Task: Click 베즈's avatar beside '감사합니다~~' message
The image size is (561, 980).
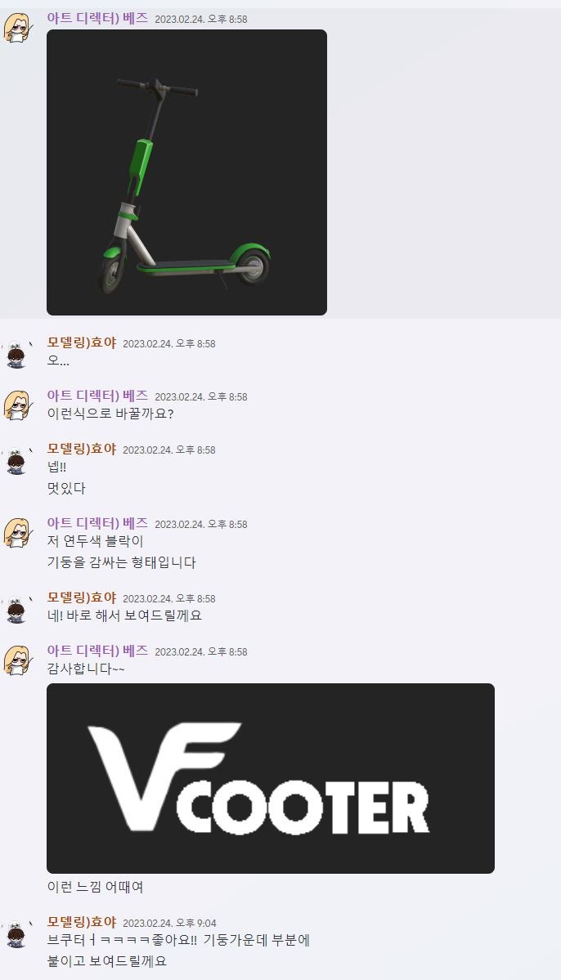Action: (17, 660)
